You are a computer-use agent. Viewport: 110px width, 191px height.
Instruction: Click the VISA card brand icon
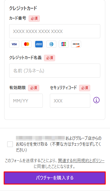click(x=14, y=44)
